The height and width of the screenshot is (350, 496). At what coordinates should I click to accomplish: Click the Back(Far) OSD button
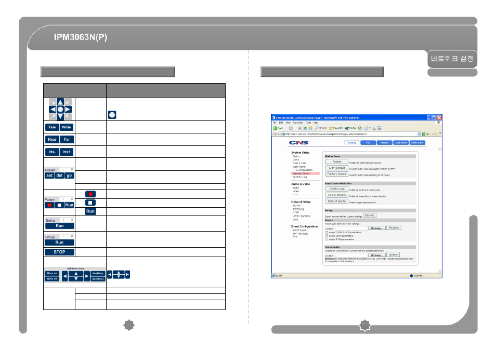click(98, 279)
